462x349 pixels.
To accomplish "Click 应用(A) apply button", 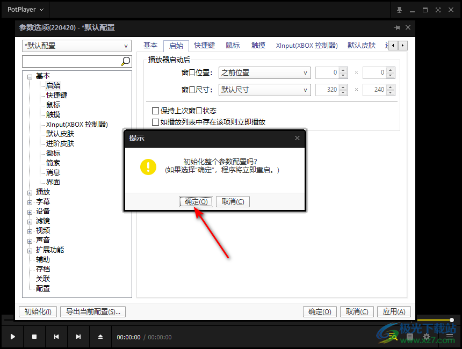I will point(394,311).
